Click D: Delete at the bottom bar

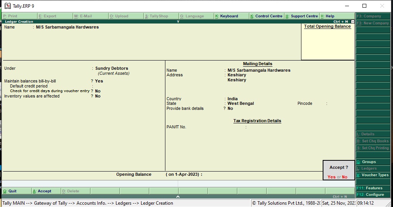pyautogui.click(x=76, y=191)
